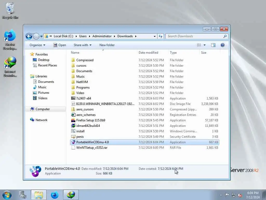Toggle the preview pane button
This screenshot has width=266, height=200.
click(x=213, y=45)
